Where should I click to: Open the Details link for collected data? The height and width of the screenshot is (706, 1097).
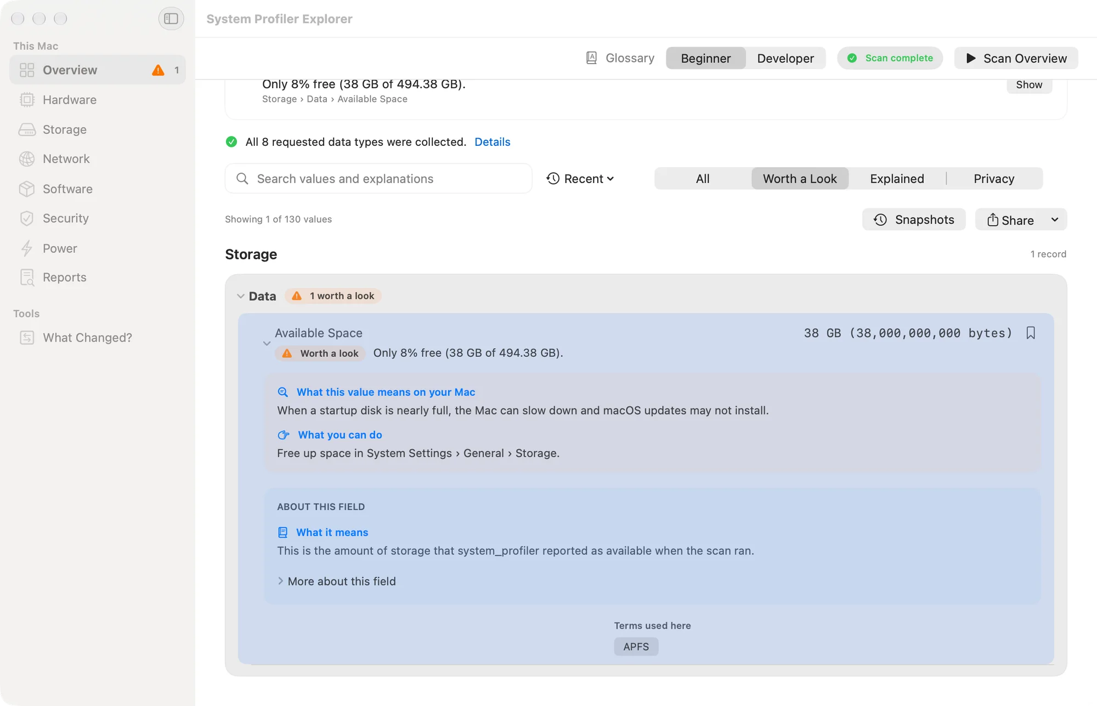tap(493, 142)
